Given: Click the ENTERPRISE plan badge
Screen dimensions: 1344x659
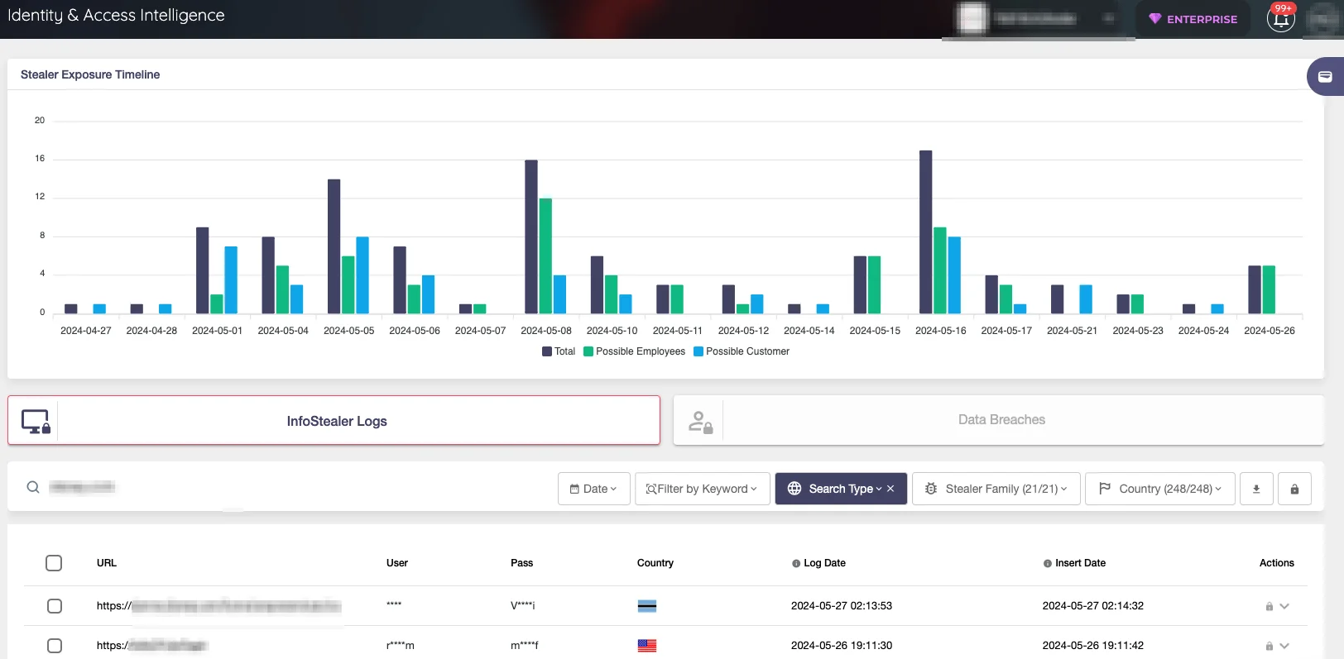Looking at the screenshot, I should [x=1193, y=19].
